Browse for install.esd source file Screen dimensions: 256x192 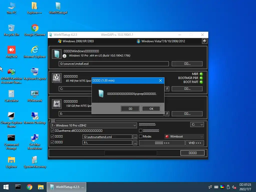(x=187, y=64)
